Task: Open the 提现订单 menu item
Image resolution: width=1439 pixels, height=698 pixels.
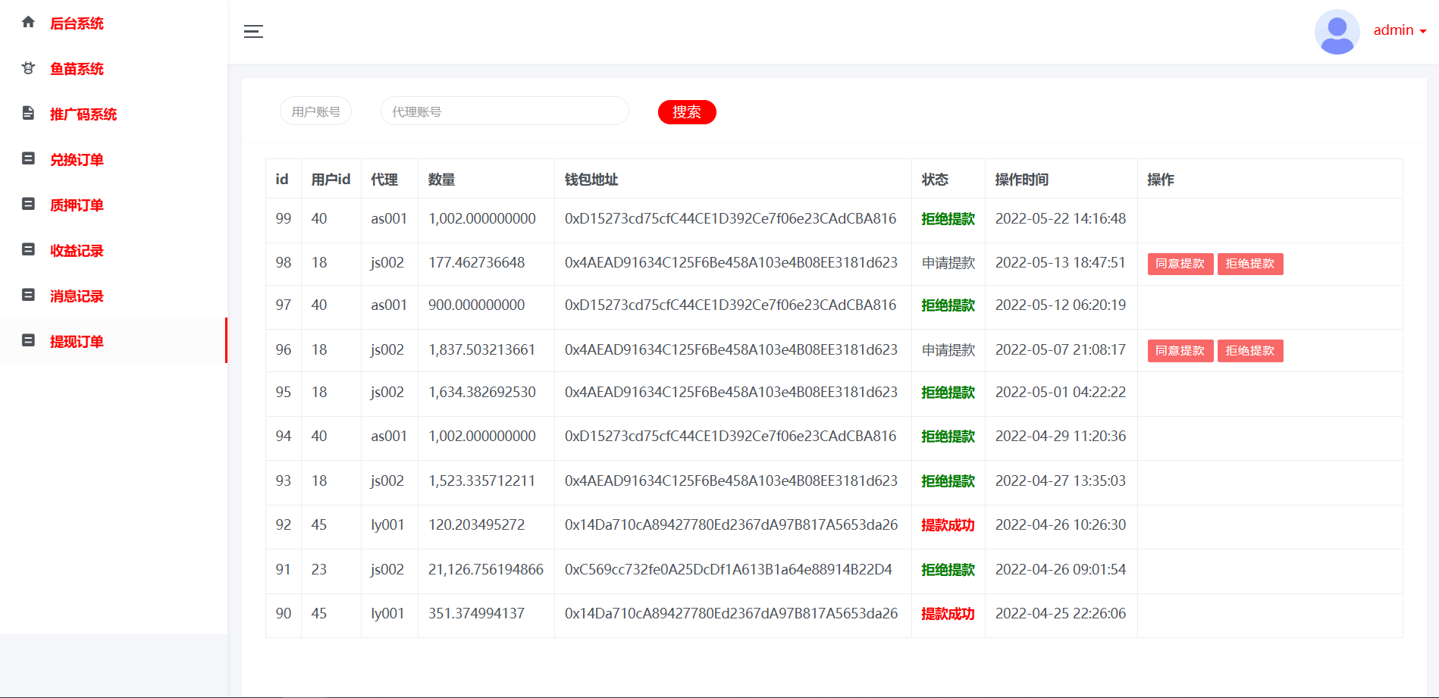Action: (77, 341)
